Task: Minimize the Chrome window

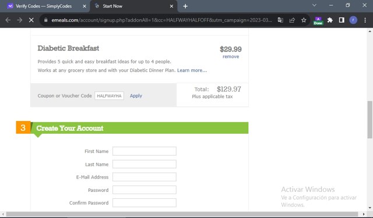Action: coord(331,5)
